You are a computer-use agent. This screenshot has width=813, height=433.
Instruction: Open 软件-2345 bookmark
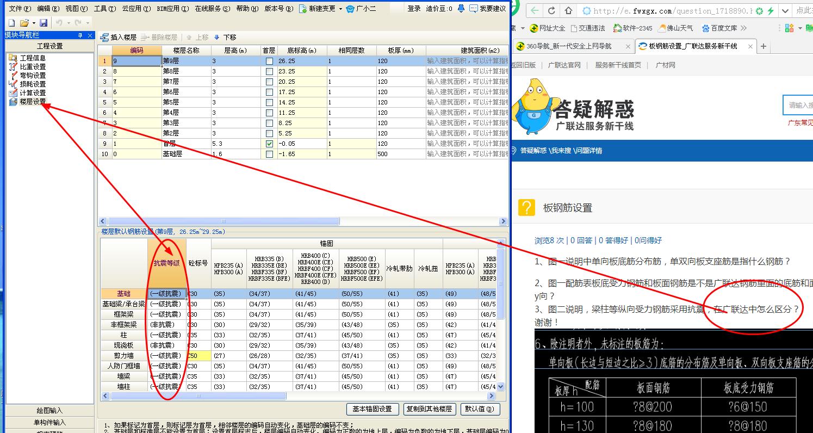(x=632, y=28)
